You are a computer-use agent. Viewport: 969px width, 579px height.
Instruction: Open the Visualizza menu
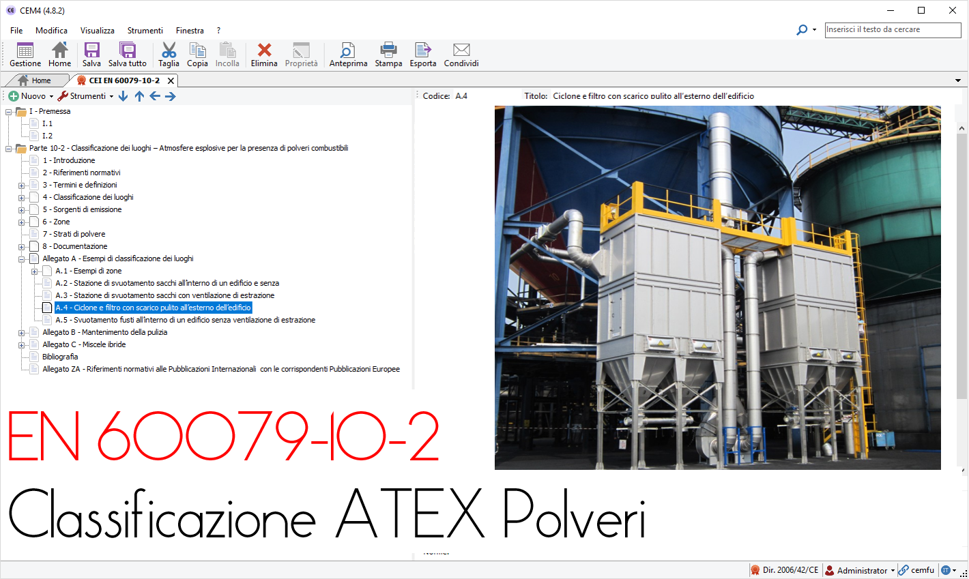click(x=97, y=31)
